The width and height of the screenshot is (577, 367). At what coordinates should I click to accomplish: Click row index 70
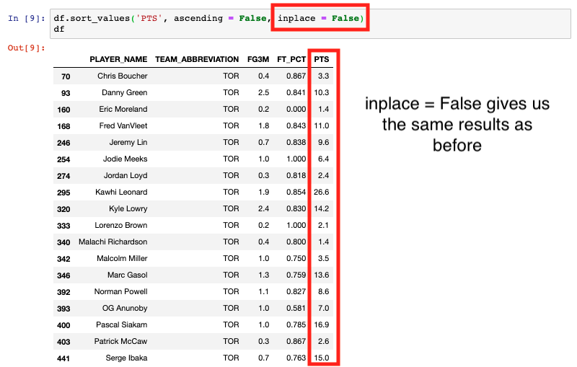(x=66, y=76)
